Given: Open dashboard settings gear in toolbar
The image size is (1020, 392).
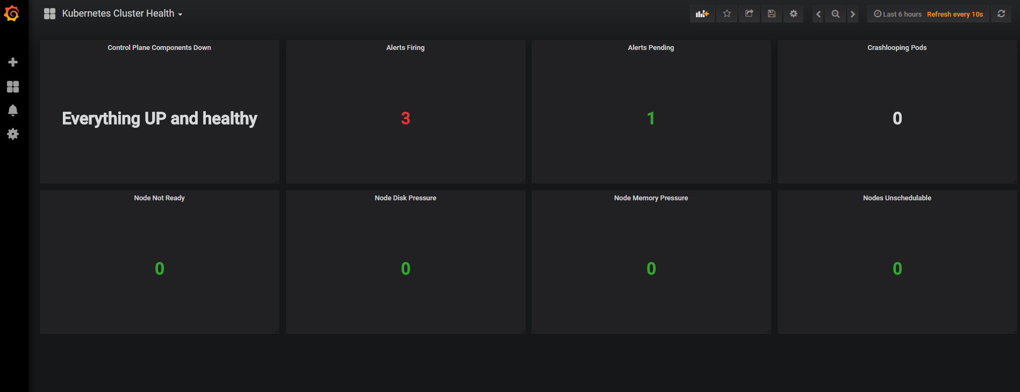Looking at the screenshot, I should (x=794, y=14).
